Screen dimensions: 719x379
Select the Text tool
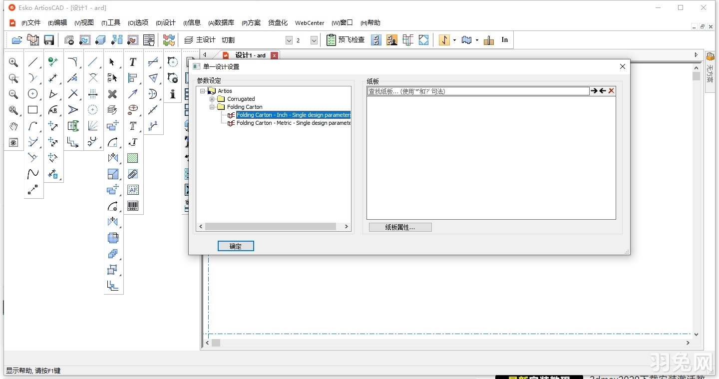pyautogui.click(x=132, y=62)
